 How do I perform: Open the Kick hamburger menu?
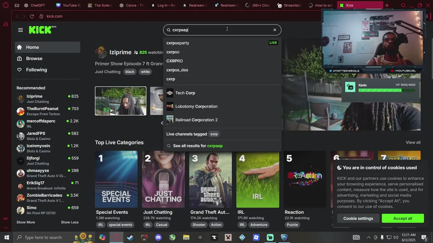pyautogui.click(x=20, y=30)
